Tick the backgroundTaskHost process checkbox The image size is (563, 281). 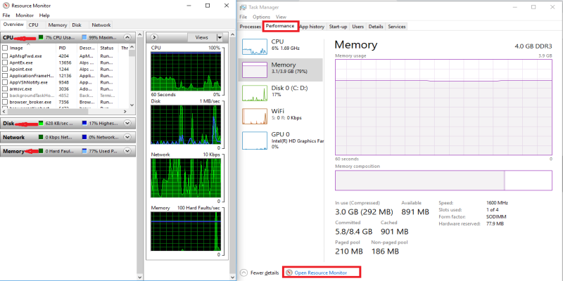coord(5,96)
